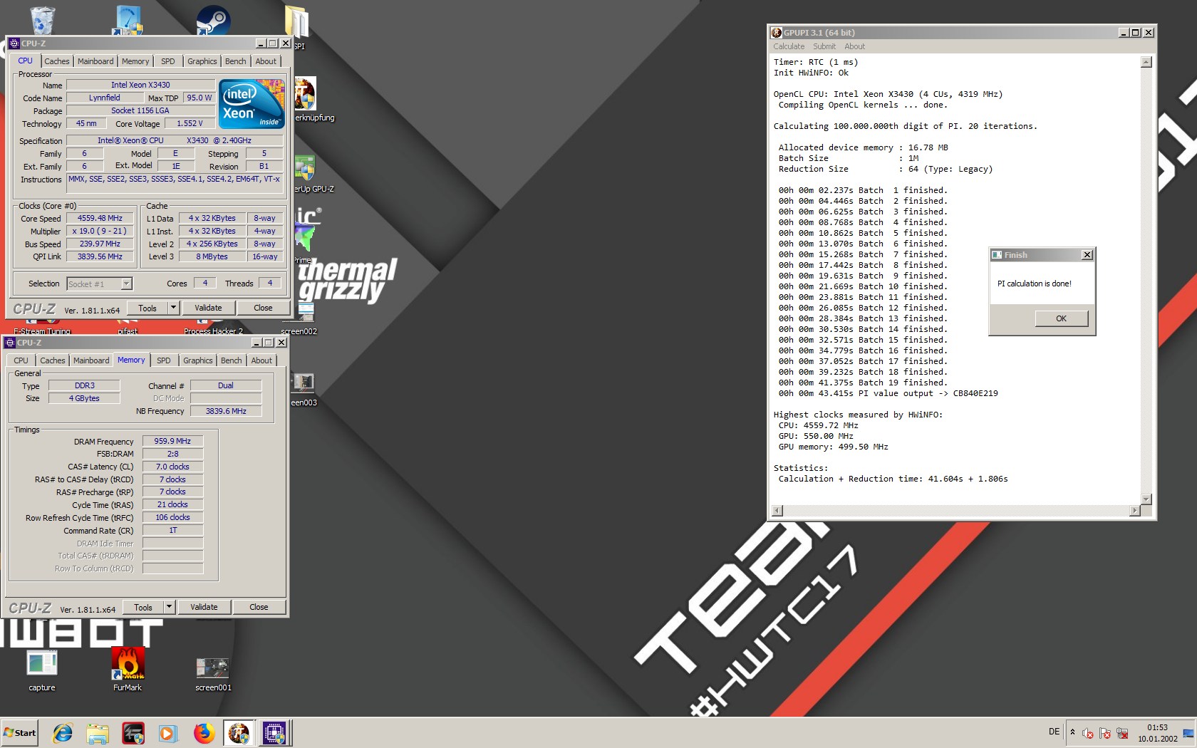This screenshot has width=1197, height=748.
Task: Open the Bench tab in upper CPU-Z
Action: point(236,61)
